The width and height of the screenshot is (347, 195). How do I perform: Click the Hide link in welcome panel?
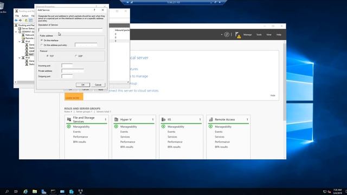pyautogui.click(x=273, y=95)
